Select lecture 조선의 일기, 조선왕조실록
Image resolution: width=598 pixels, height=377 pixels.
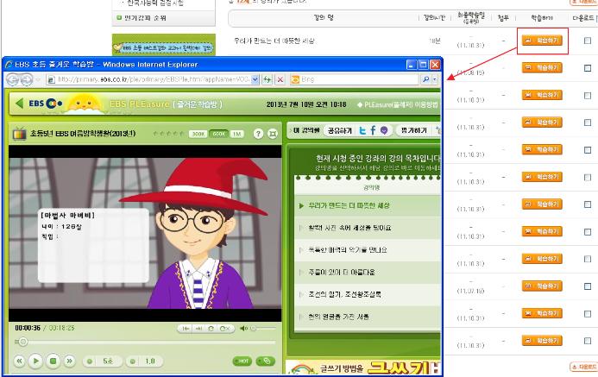click(368, 294)
